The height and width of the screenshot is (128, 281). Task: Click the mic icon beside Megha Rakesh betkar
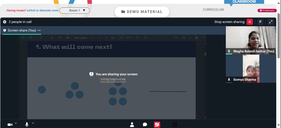click(229, 51)
